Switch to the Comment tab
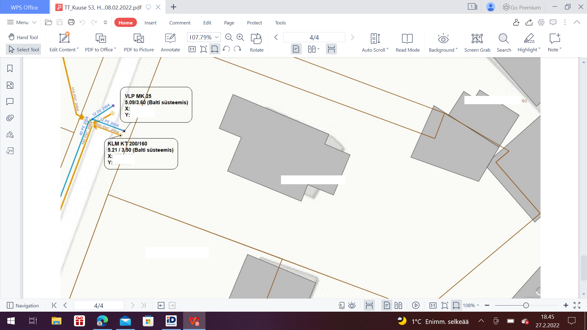Viewport: 587px width, 330px height. [180, 23]
